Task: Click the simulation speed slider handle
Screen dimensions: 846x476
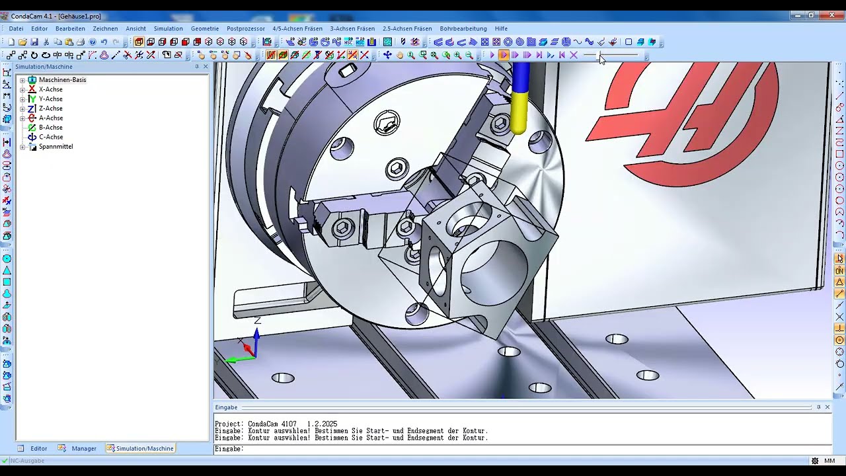Action: [600, 56]
